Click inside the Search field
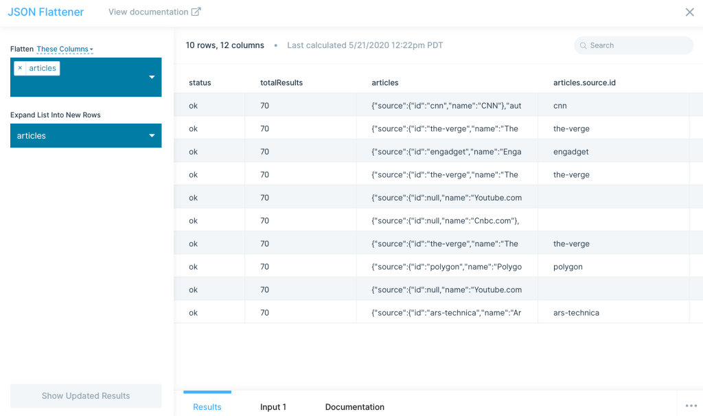 [632, 45]
